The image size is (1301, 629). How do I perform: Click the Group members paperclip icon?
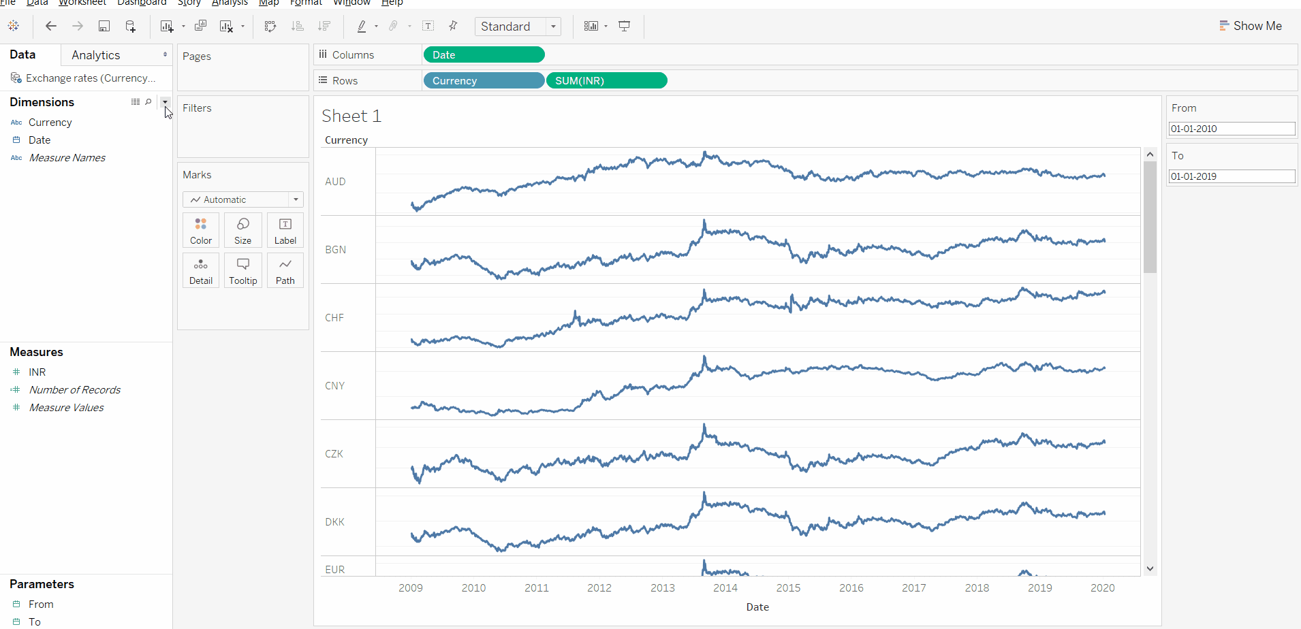pos(394,26)
